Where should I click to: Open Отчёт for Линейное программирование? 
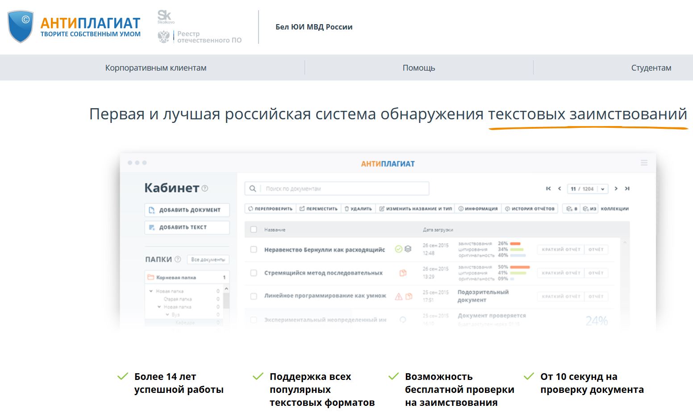596,296
